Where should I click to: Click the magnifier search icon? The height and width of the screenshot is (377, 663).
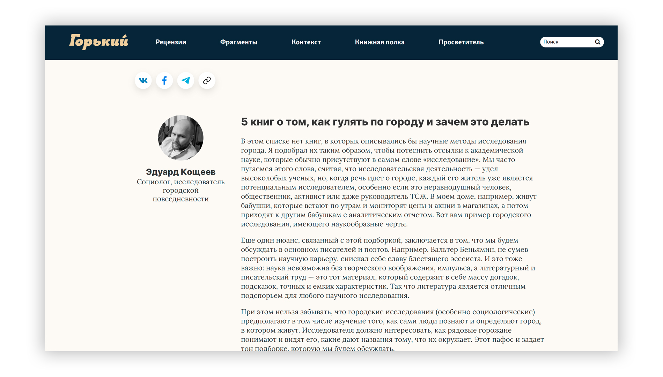point(598,42)
